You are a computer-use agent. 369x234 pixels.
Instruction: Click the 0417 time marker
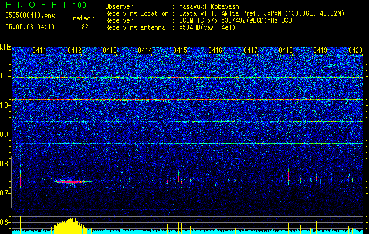250,50
